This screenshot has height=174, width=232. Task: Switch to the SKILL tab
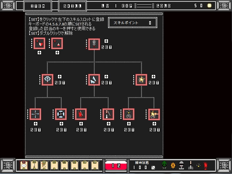[72, 6]
